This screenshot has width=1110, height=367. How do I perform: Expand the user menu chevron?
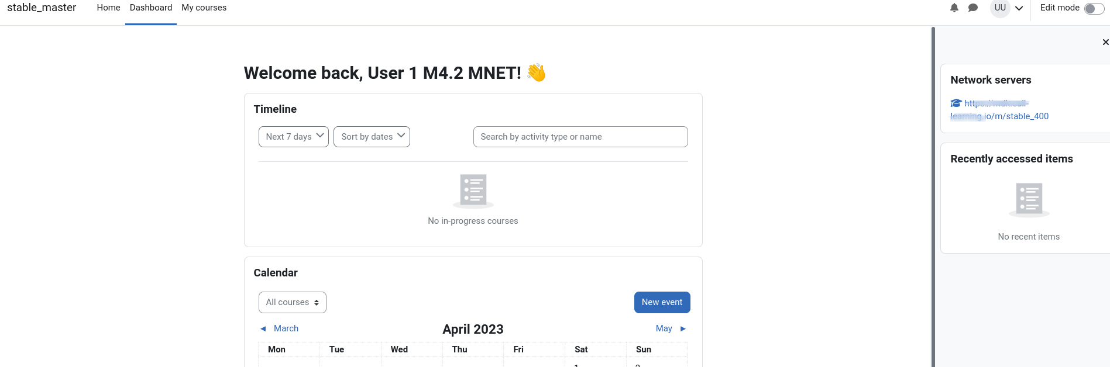tap(1019, 8)
